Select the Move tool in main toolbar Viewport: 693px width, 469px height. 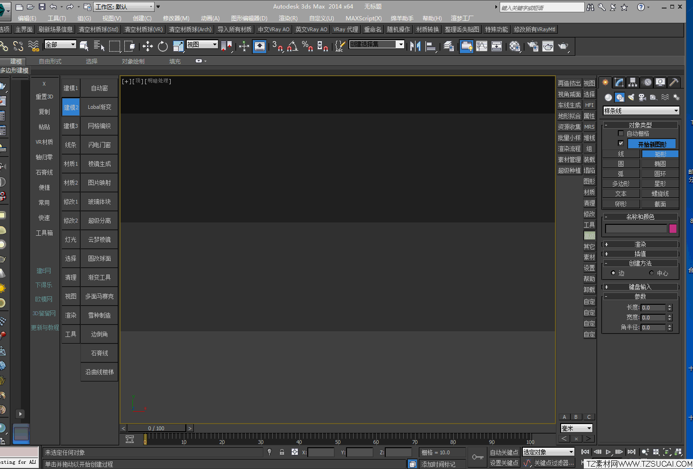(x=147, y=46)
